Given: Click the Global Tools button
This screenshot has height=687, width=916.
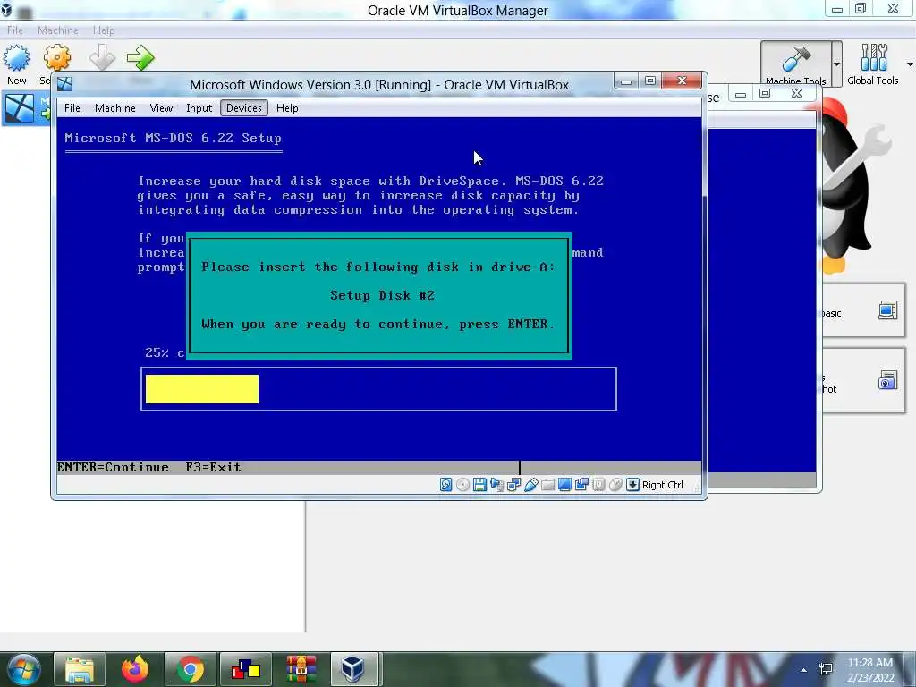Looking at the screenshot, I should point(873,64).
